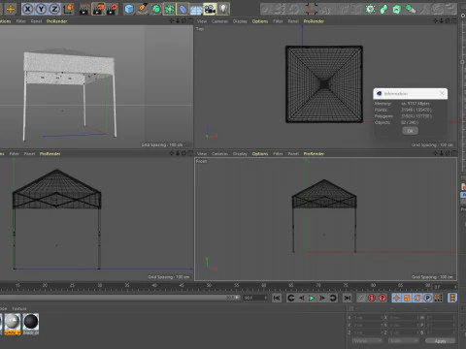
Task: Open the size mode dropdown
Action: 404,341
